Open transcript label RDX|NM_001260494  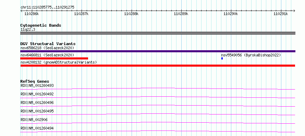click(x=37, y=128)
